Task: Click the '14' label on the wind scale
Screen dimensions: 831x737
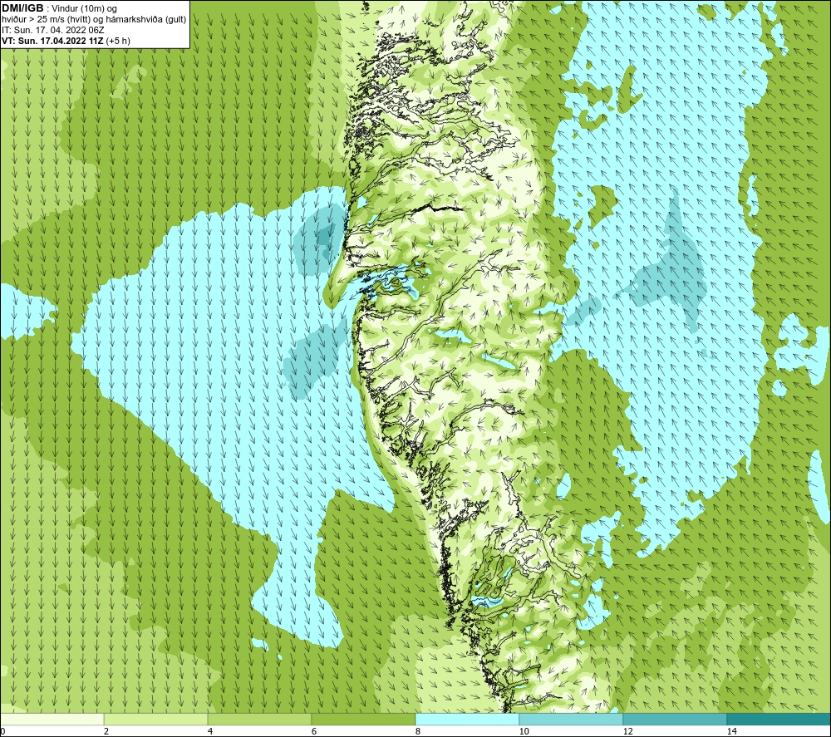Action: [731, 731]
